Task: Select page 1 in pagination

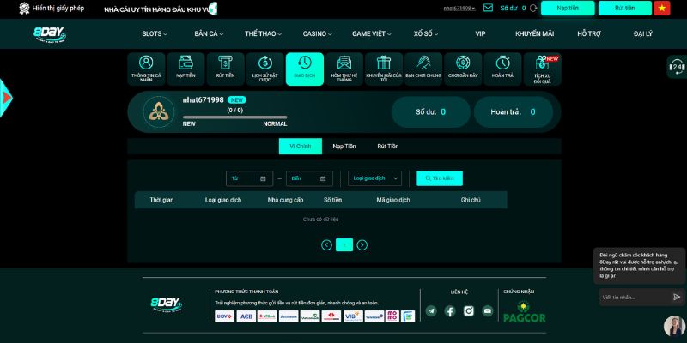Action: [344, 245]
